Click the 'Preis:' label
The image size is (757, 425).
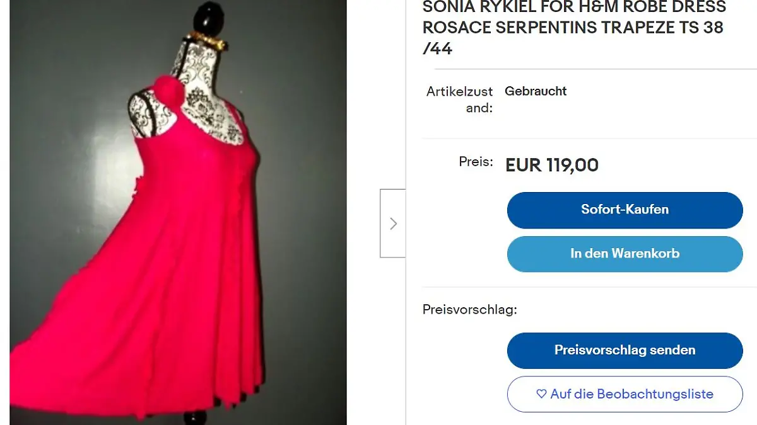tap(476, 162)
